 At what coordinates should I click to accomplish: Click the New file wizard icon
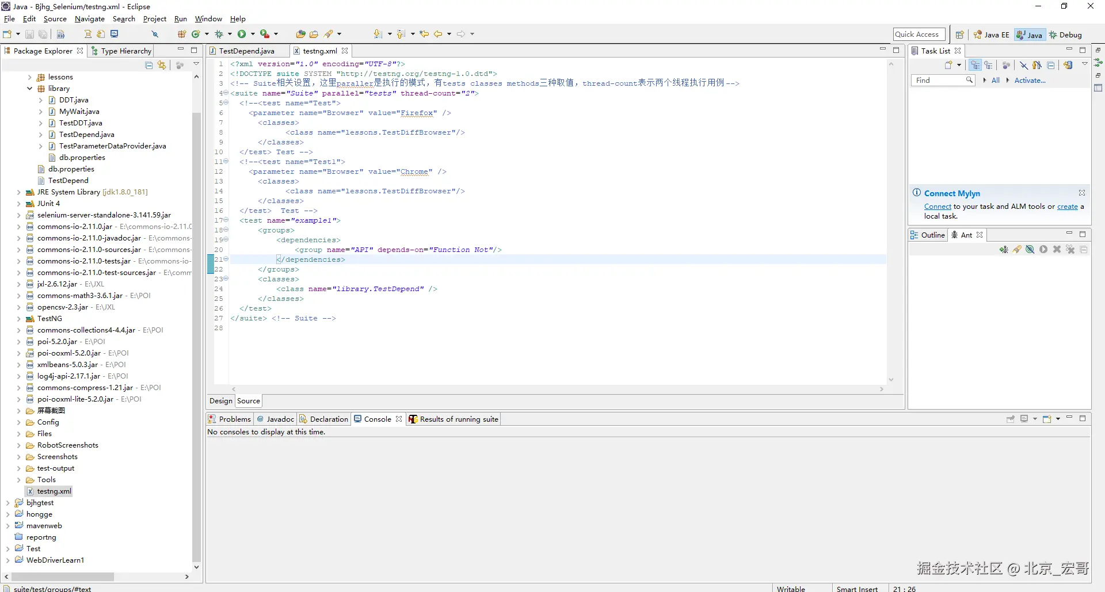tap(7, 34)
